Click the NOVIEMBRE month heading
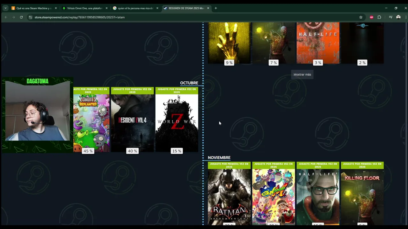Viewport: 408px width, 229px height. click(x=219, y=158)
